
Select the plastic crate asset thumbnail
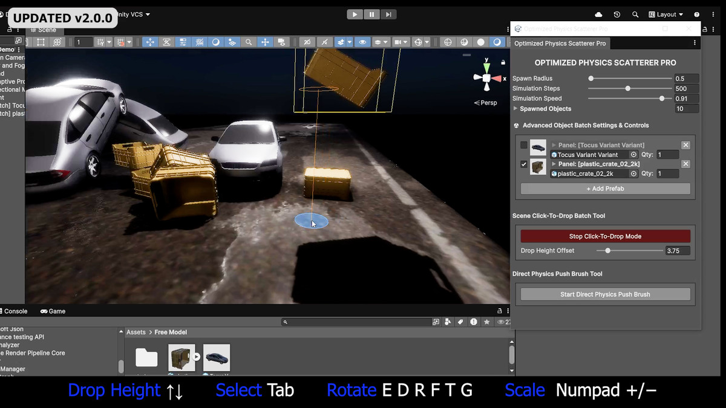coord(181,357)
